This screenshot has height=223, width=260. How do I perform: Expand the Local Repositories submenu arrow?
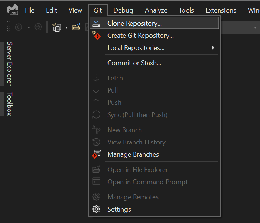(213, 48)
